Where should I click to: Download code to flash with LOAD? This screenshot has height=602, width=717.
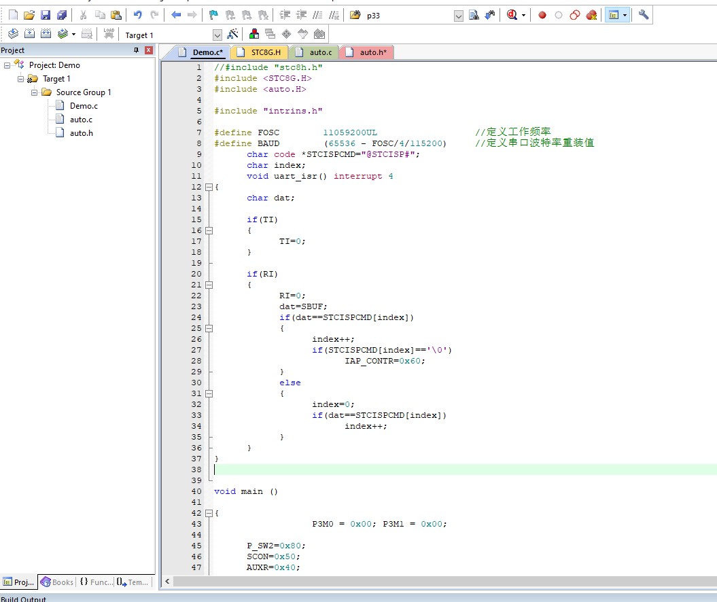tap(109, 33)
